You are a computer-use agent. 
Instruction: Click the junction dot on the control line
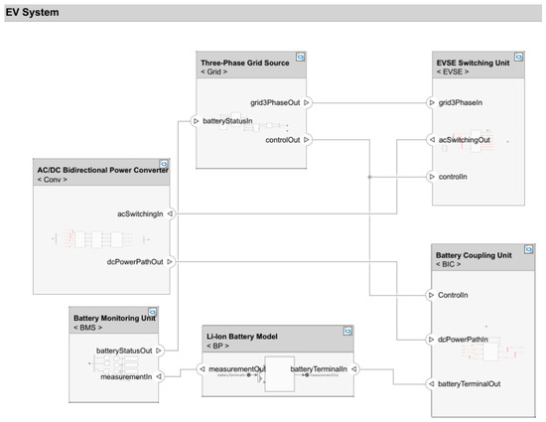tap(369, 177)
